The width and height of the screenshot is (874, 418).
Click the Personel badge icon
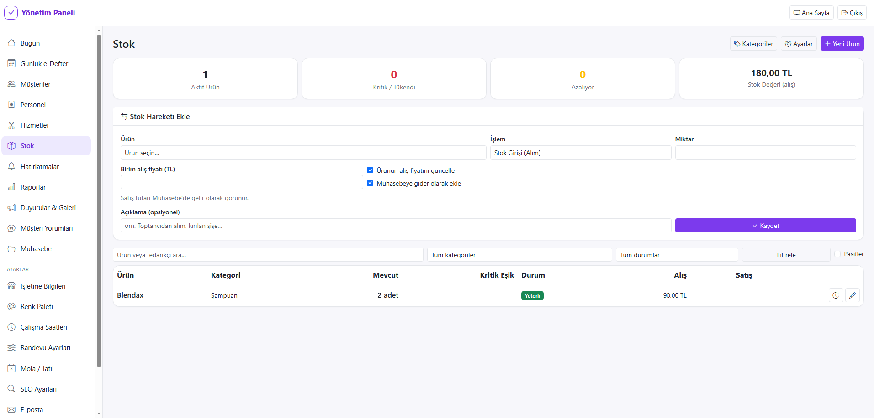coord(11,104)
